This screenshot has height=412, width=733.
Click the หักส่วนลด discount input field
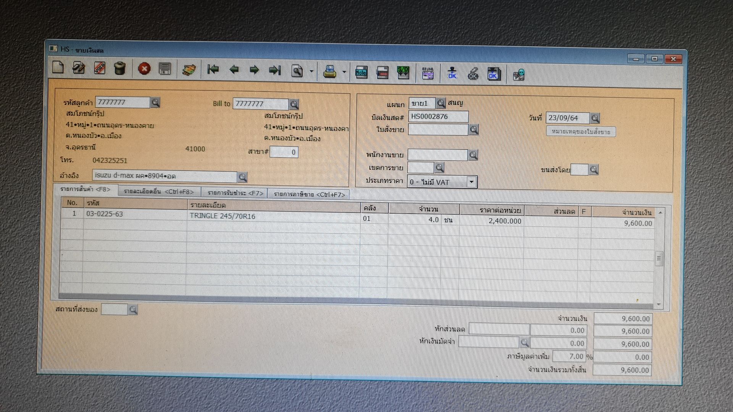499,329
